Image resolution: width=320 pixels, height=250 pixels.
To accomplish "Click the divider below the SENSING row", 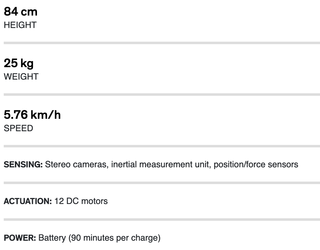I will [x=162, y=183].
